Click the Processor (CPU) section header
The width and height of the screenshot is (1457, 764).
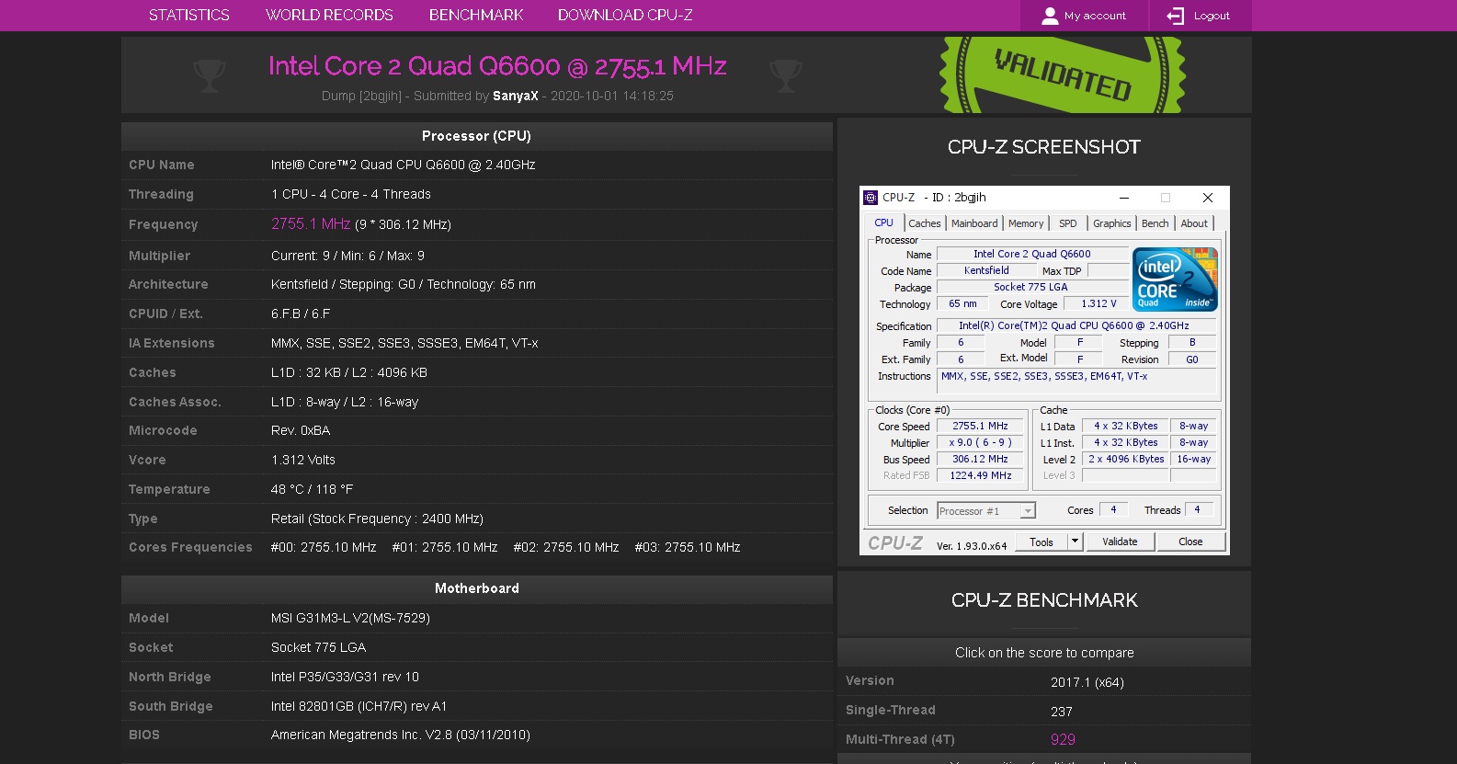click(476, 136)
